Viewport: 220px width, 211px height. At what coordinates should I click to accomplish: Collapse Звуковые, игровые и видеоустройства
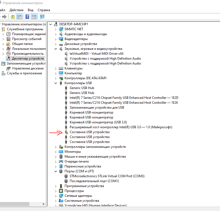click(x=56, y=49)
